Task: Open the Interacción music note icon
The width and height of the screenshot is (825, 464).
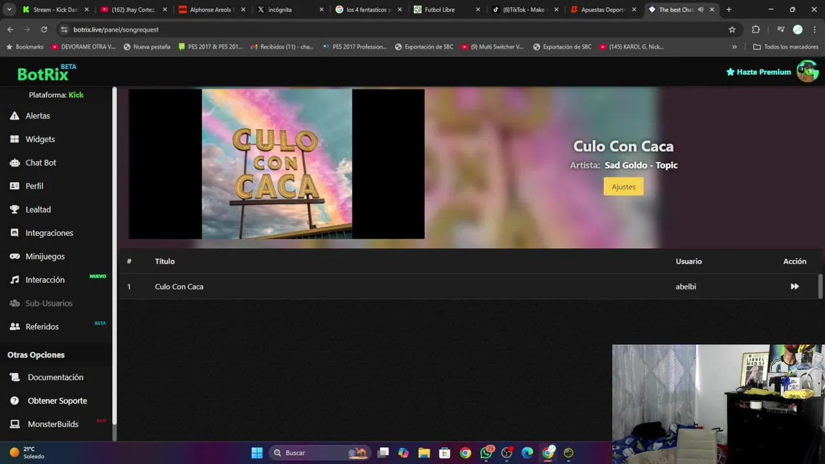Action: 14,280
